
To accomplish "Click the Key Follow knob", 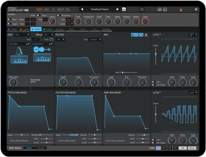I will pyautogui.click(x=94, y=82).
